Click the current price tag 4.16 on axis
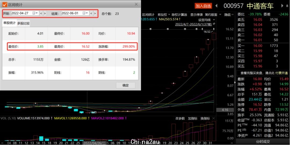290x145 pixels. click(225, 110)
